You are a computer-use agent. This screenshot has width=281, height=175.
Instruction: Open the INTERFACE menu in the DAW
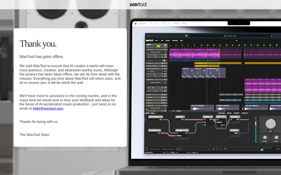coord(175,41)
